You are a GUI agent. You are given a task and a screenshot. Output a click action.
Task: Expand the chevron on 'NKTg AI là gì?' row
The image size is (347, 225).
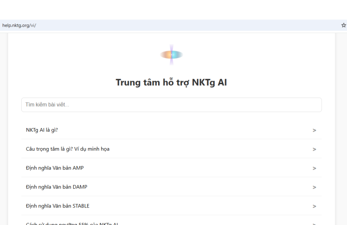coord(314,130)
